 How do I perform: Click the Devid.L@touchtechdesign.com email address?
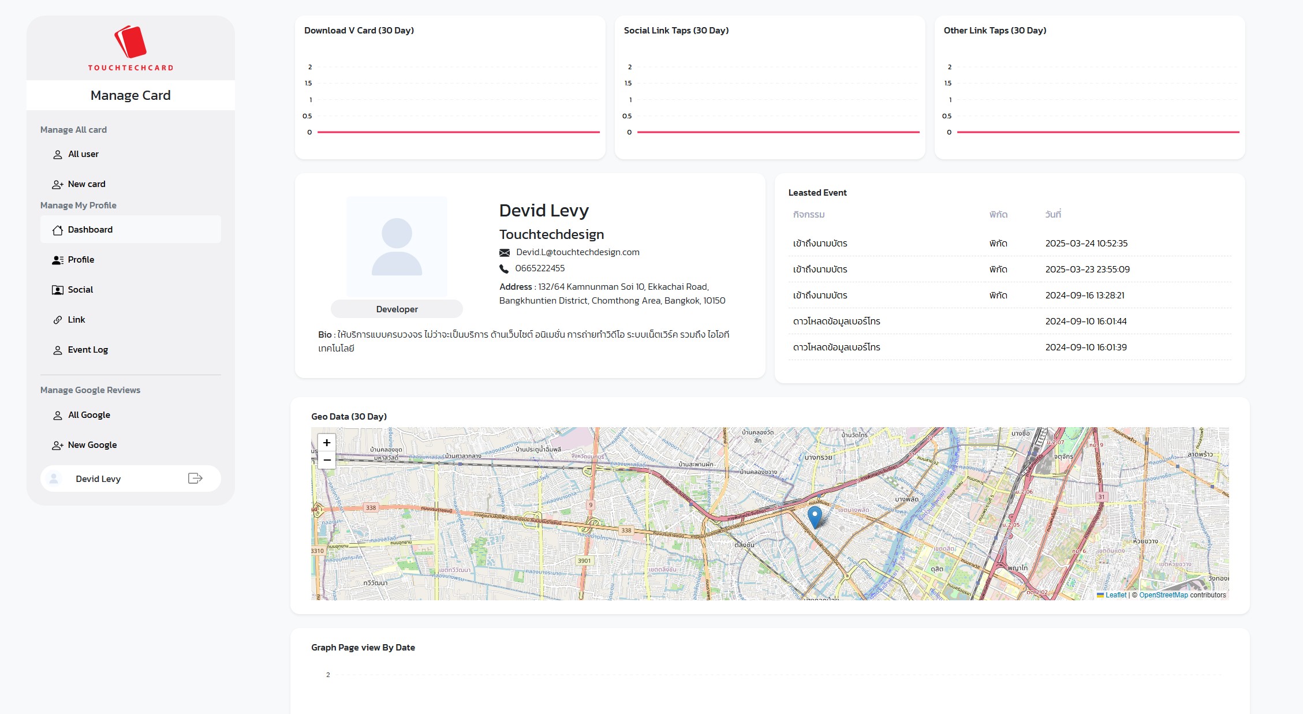point(577,252)
